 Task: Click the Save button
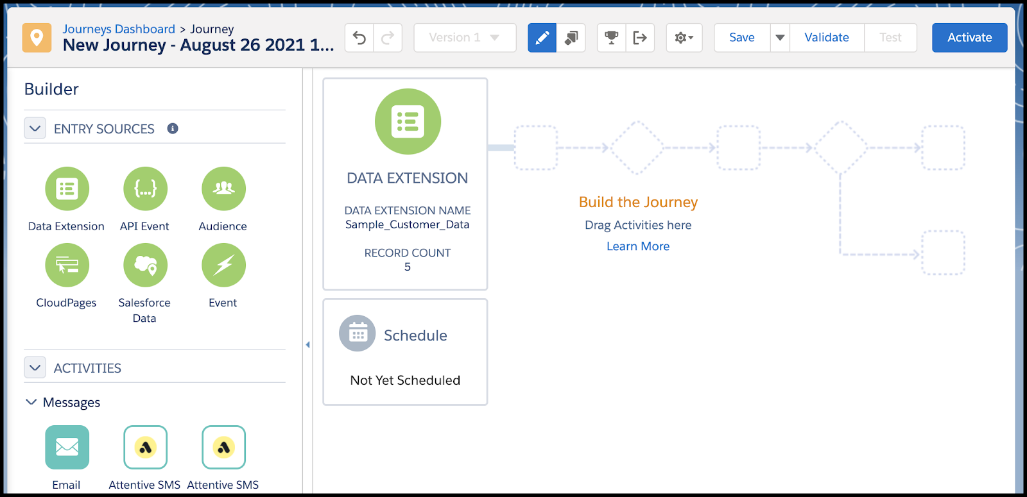pyautogui.click(x=742, y=38)
